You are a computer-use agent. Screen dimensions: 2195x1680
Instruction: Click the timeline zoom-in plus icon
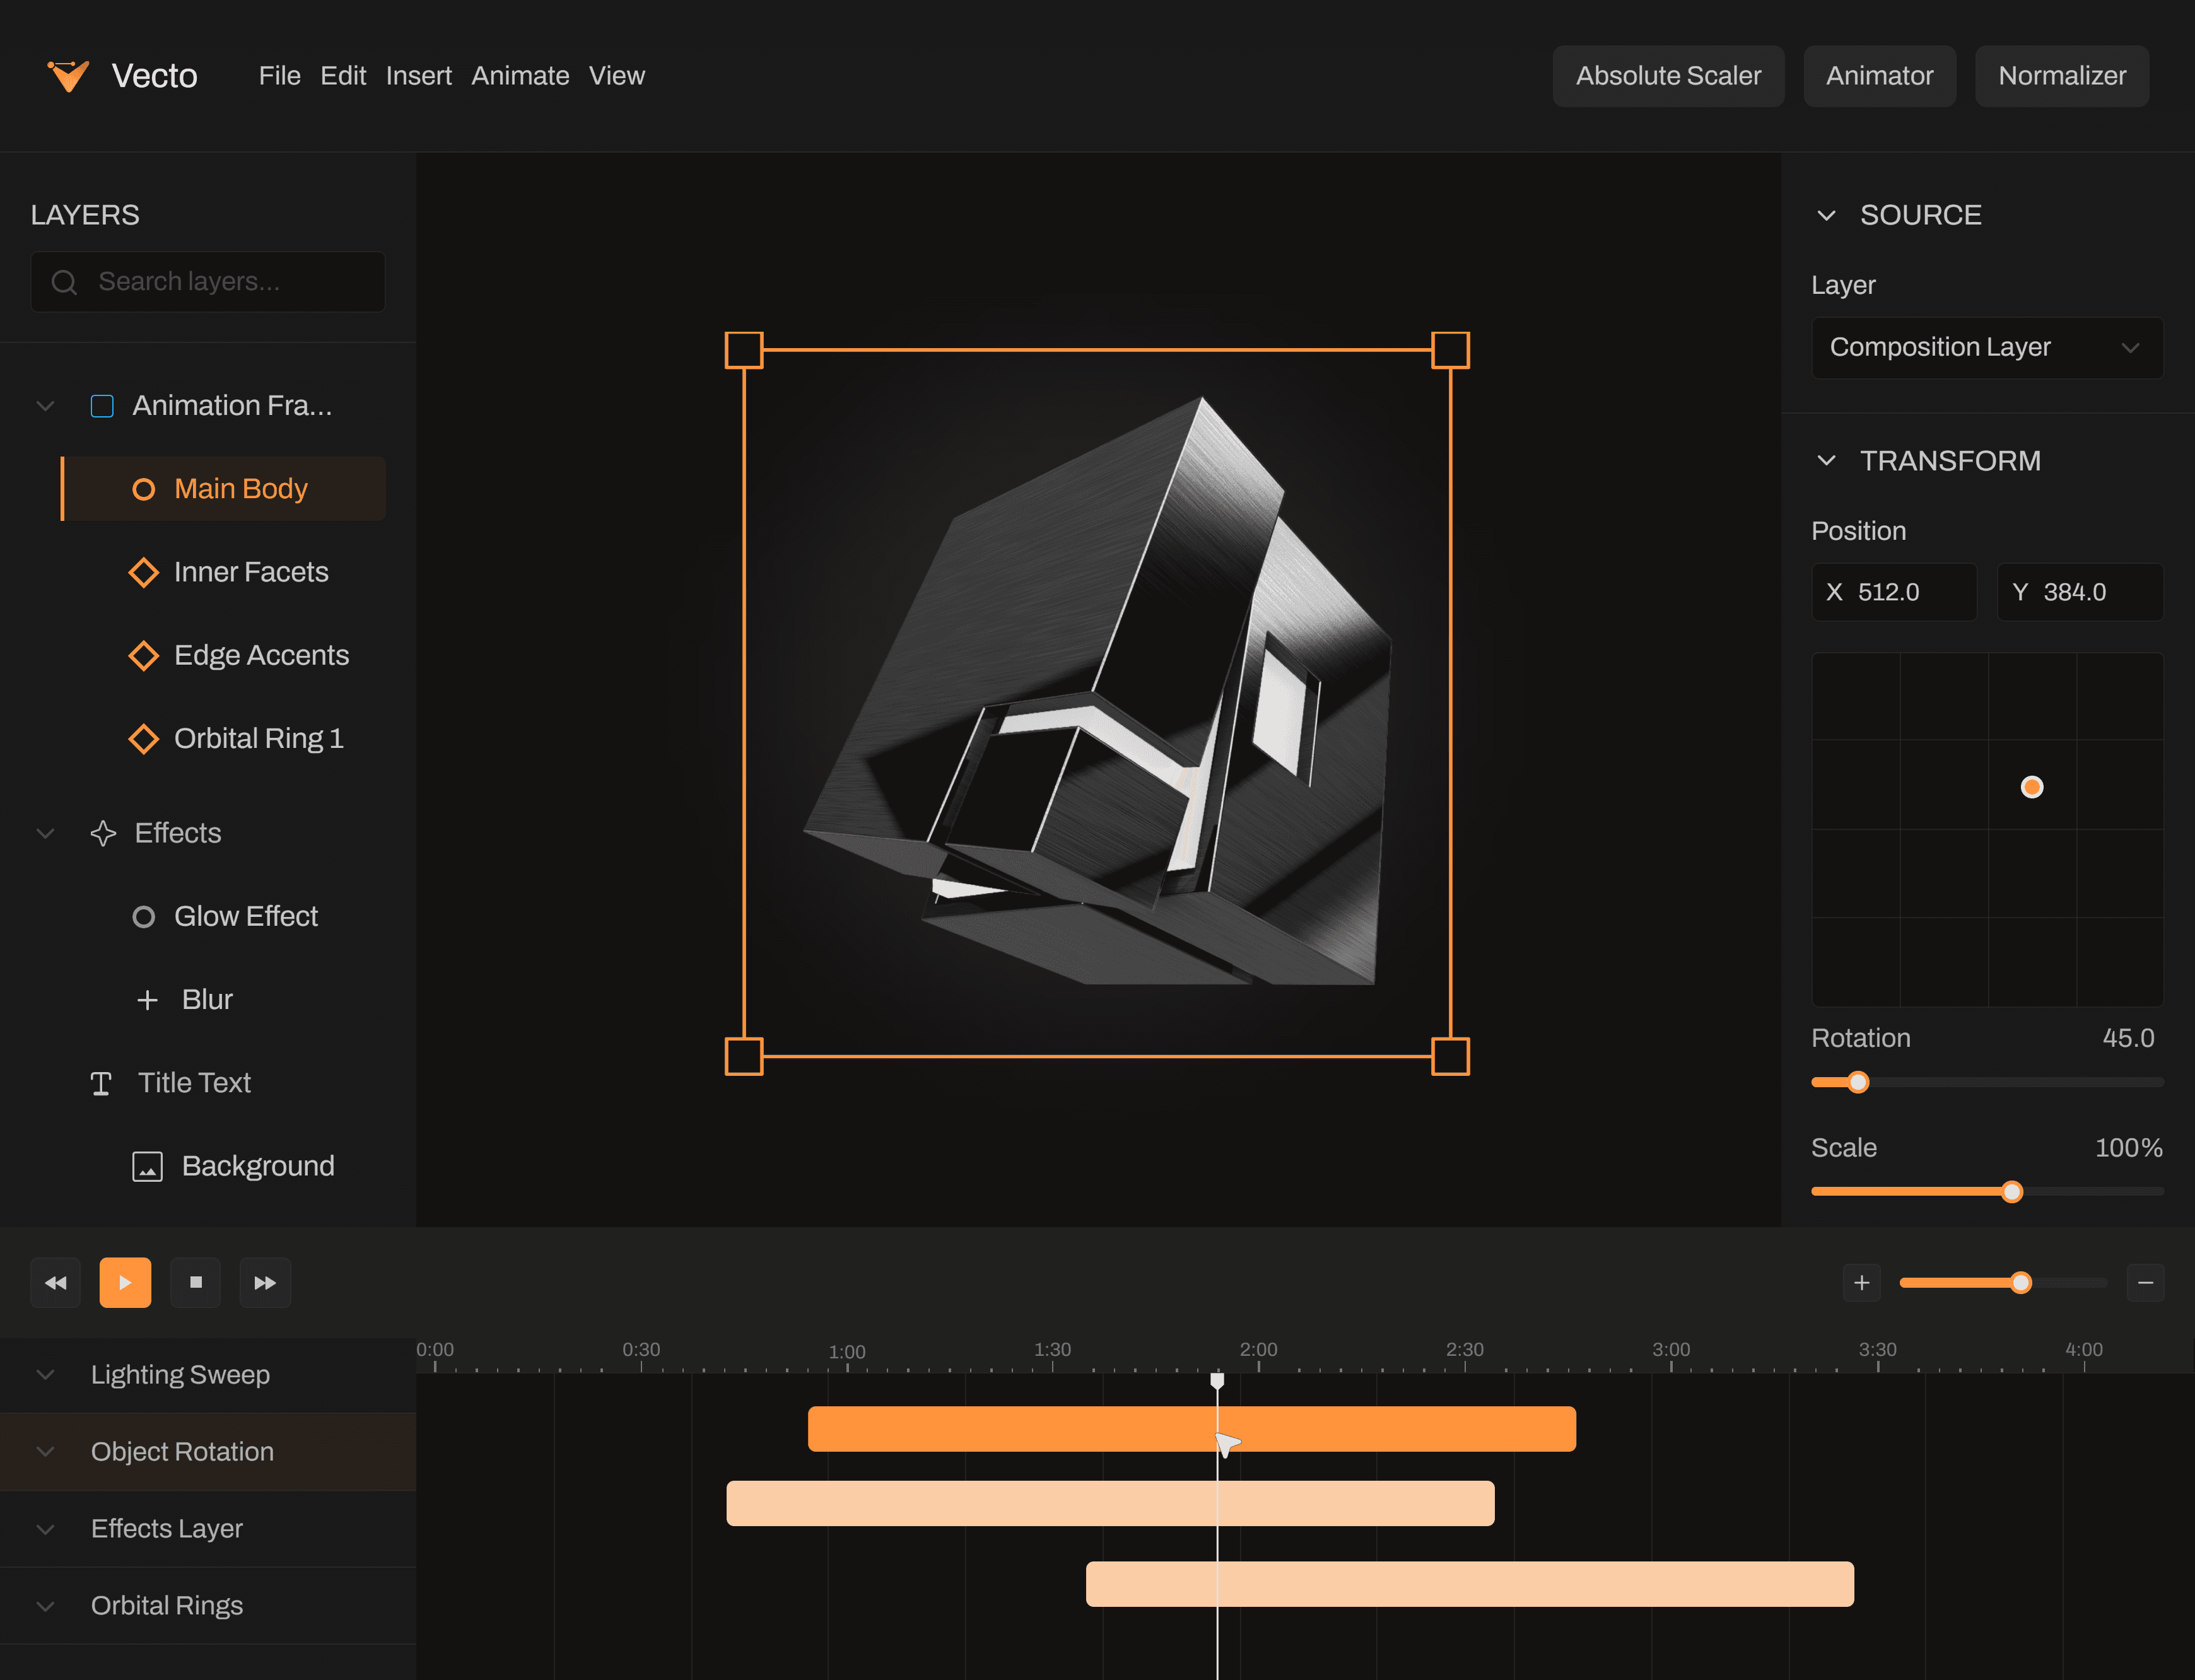[1861, 1283]
